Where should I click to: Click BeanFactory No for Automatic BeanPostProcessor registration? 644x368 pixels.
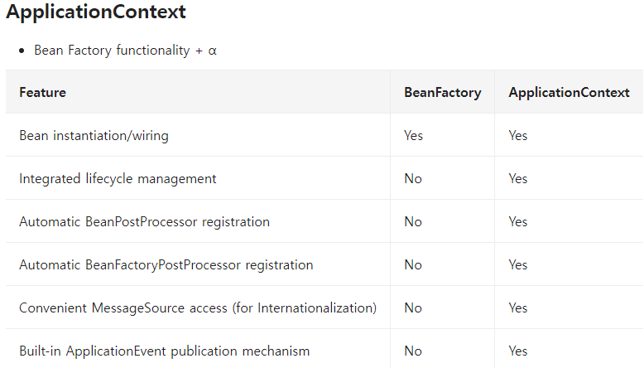pyautogui.click(x=412, y=222)
